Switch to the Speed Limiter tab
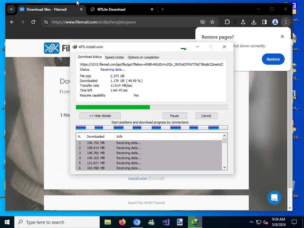The width and height of the screenshot is (304, 228). pyautogui.click(x=114, y=57)
